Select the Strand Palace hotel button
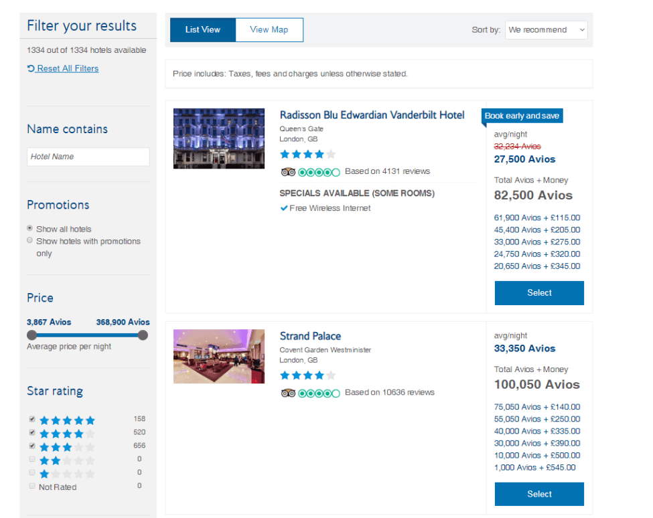Screen dimensions: 653x518 [539, 494]
